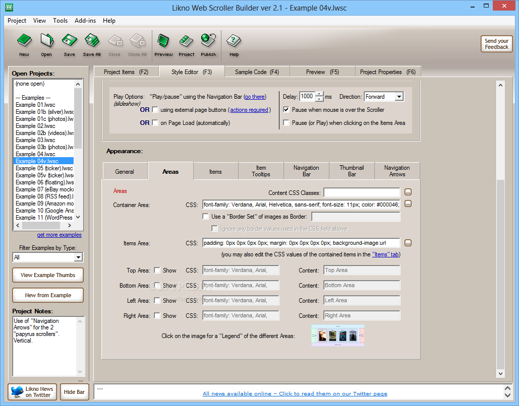Image resolution: width=519 pixels, height=406 pixels.
Task: Click the Content CSS Classes input field
Action: 362,192
